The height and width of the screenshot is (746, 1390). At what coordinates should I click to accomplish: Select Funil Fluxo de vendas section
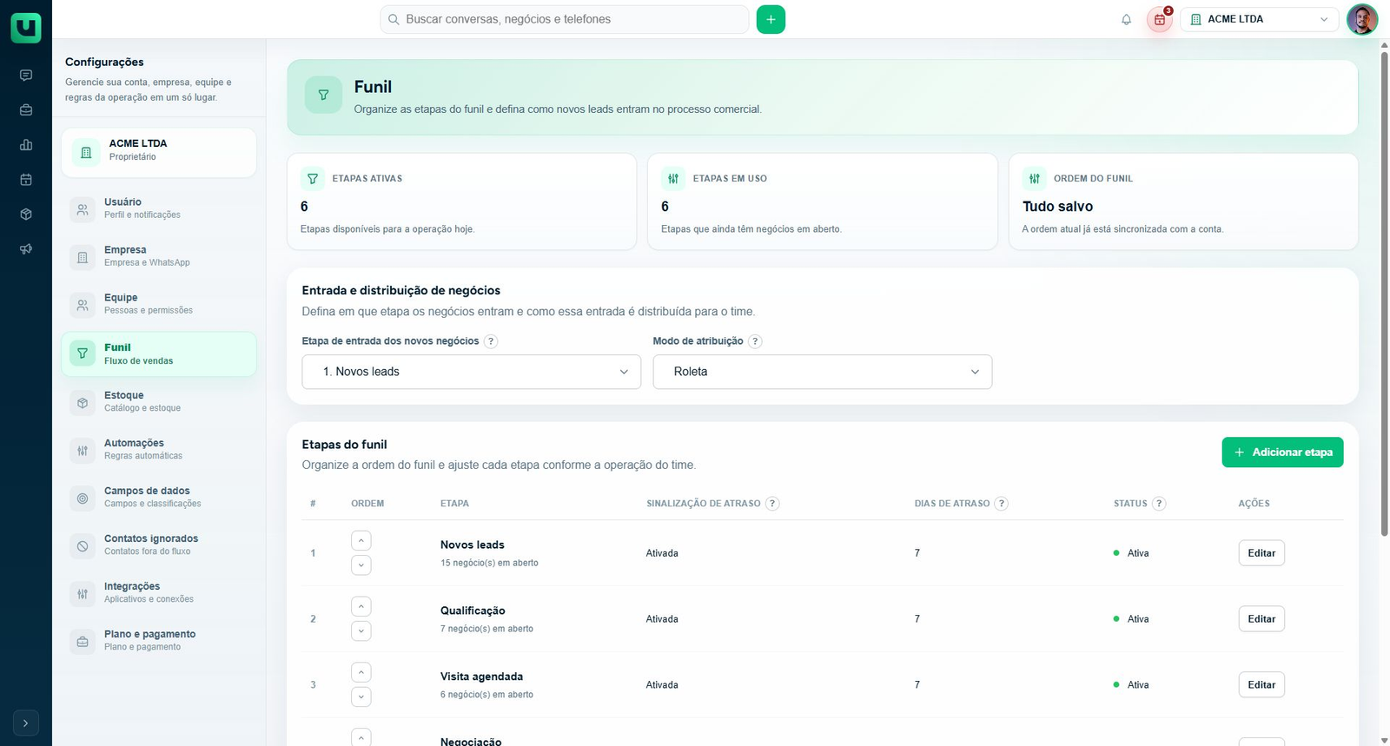point(159,353)
